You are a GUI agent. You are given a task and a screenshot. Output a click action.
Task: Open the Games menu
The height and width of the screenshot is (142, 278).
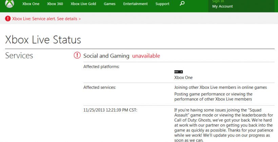click(110, 4)
